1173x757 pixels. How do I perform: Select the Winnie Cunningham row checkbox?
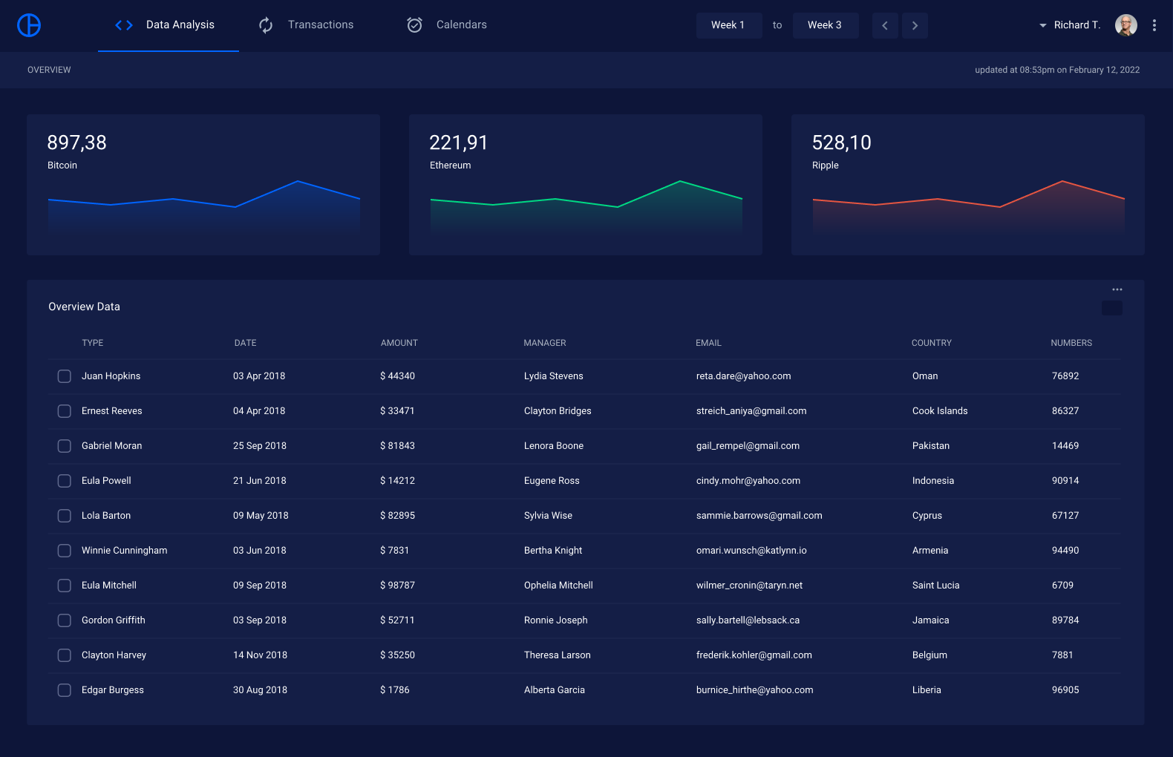click(65, 551)
